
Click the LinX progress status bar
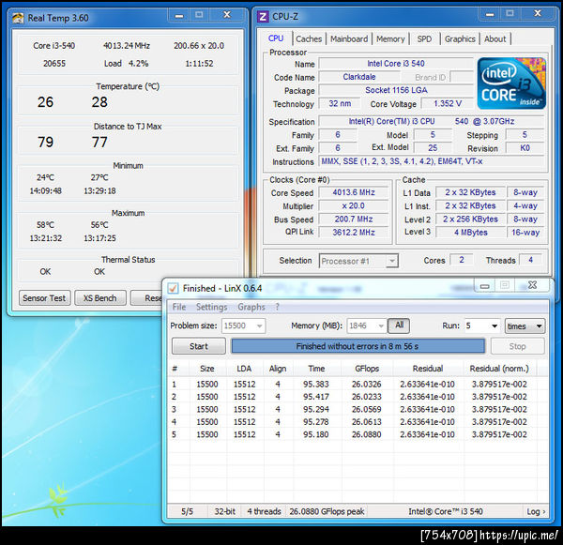(x=358, y=346)
